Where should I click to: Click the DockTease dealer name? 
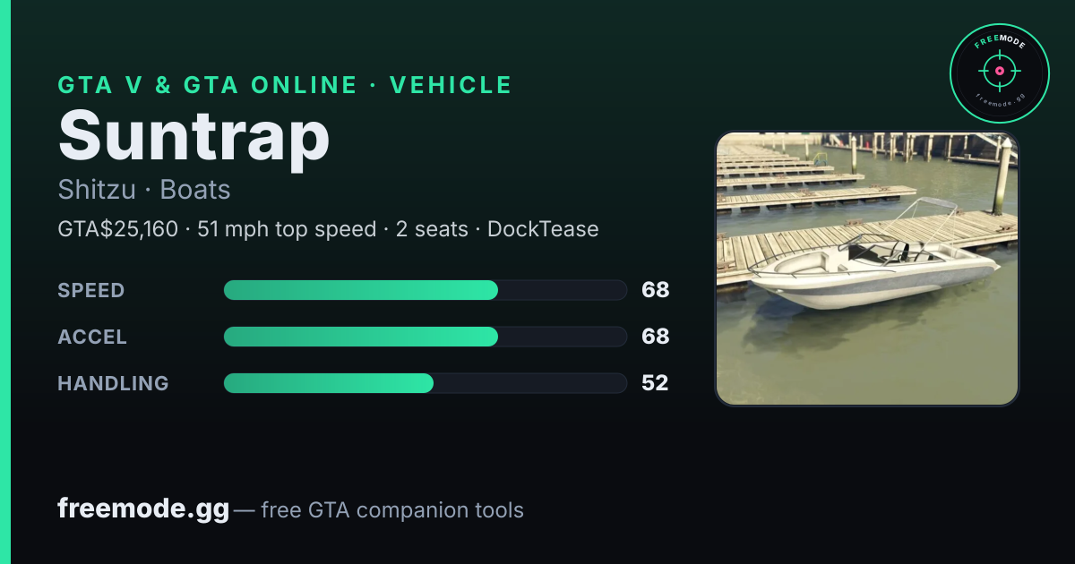(x=544, y=229)
